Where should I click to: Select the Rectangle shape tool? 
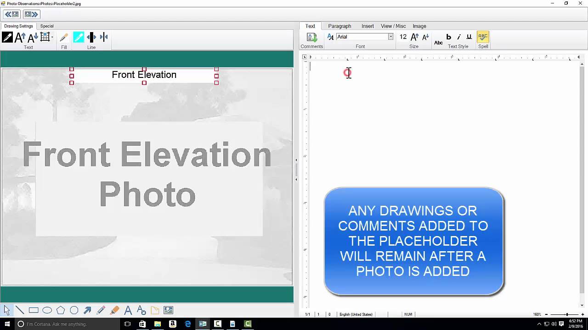coord(34,310)
